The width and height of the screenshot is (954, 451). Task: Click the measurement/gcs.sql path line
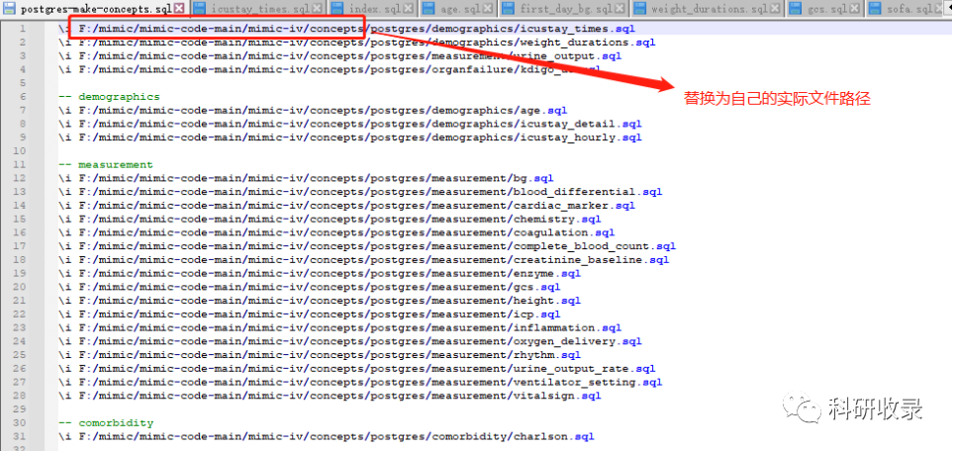(x=309, y=287)
